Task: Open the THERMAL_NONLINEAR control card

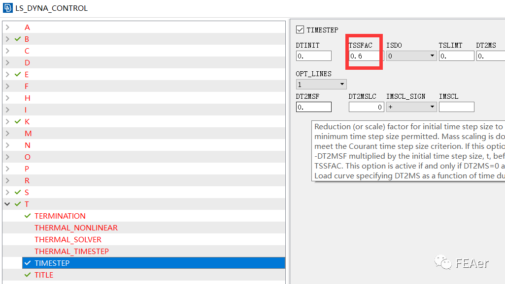Action: click(76, 228)
